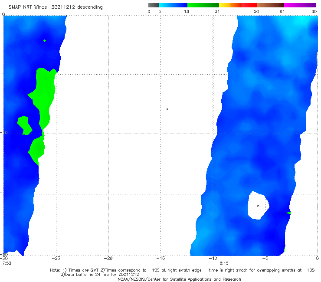The width and height of the screenshot is (321, 282).
Task: Pick the red segment of the color bar
Action: click(249, 5)
